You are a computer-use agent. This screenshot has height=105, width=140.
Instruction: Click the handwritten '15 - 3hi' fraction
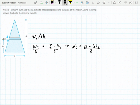point(92,48)
